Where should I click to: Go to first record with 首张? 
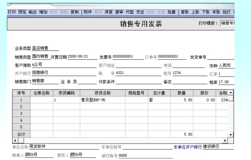185,12
